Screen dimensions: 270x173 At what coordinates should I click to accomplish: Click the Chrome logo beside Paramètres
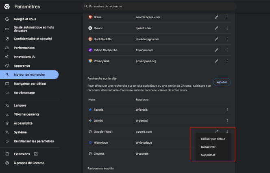click(x=7, y=7)
